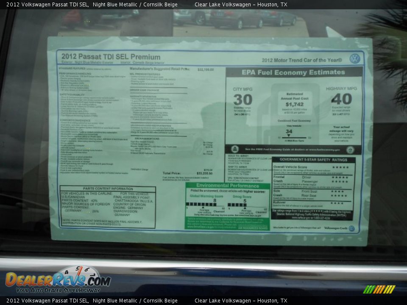Image resolution: width=407 pixels, height=305 pixels.
Task: Select the City MPG 30 figure
Action: 243,100
